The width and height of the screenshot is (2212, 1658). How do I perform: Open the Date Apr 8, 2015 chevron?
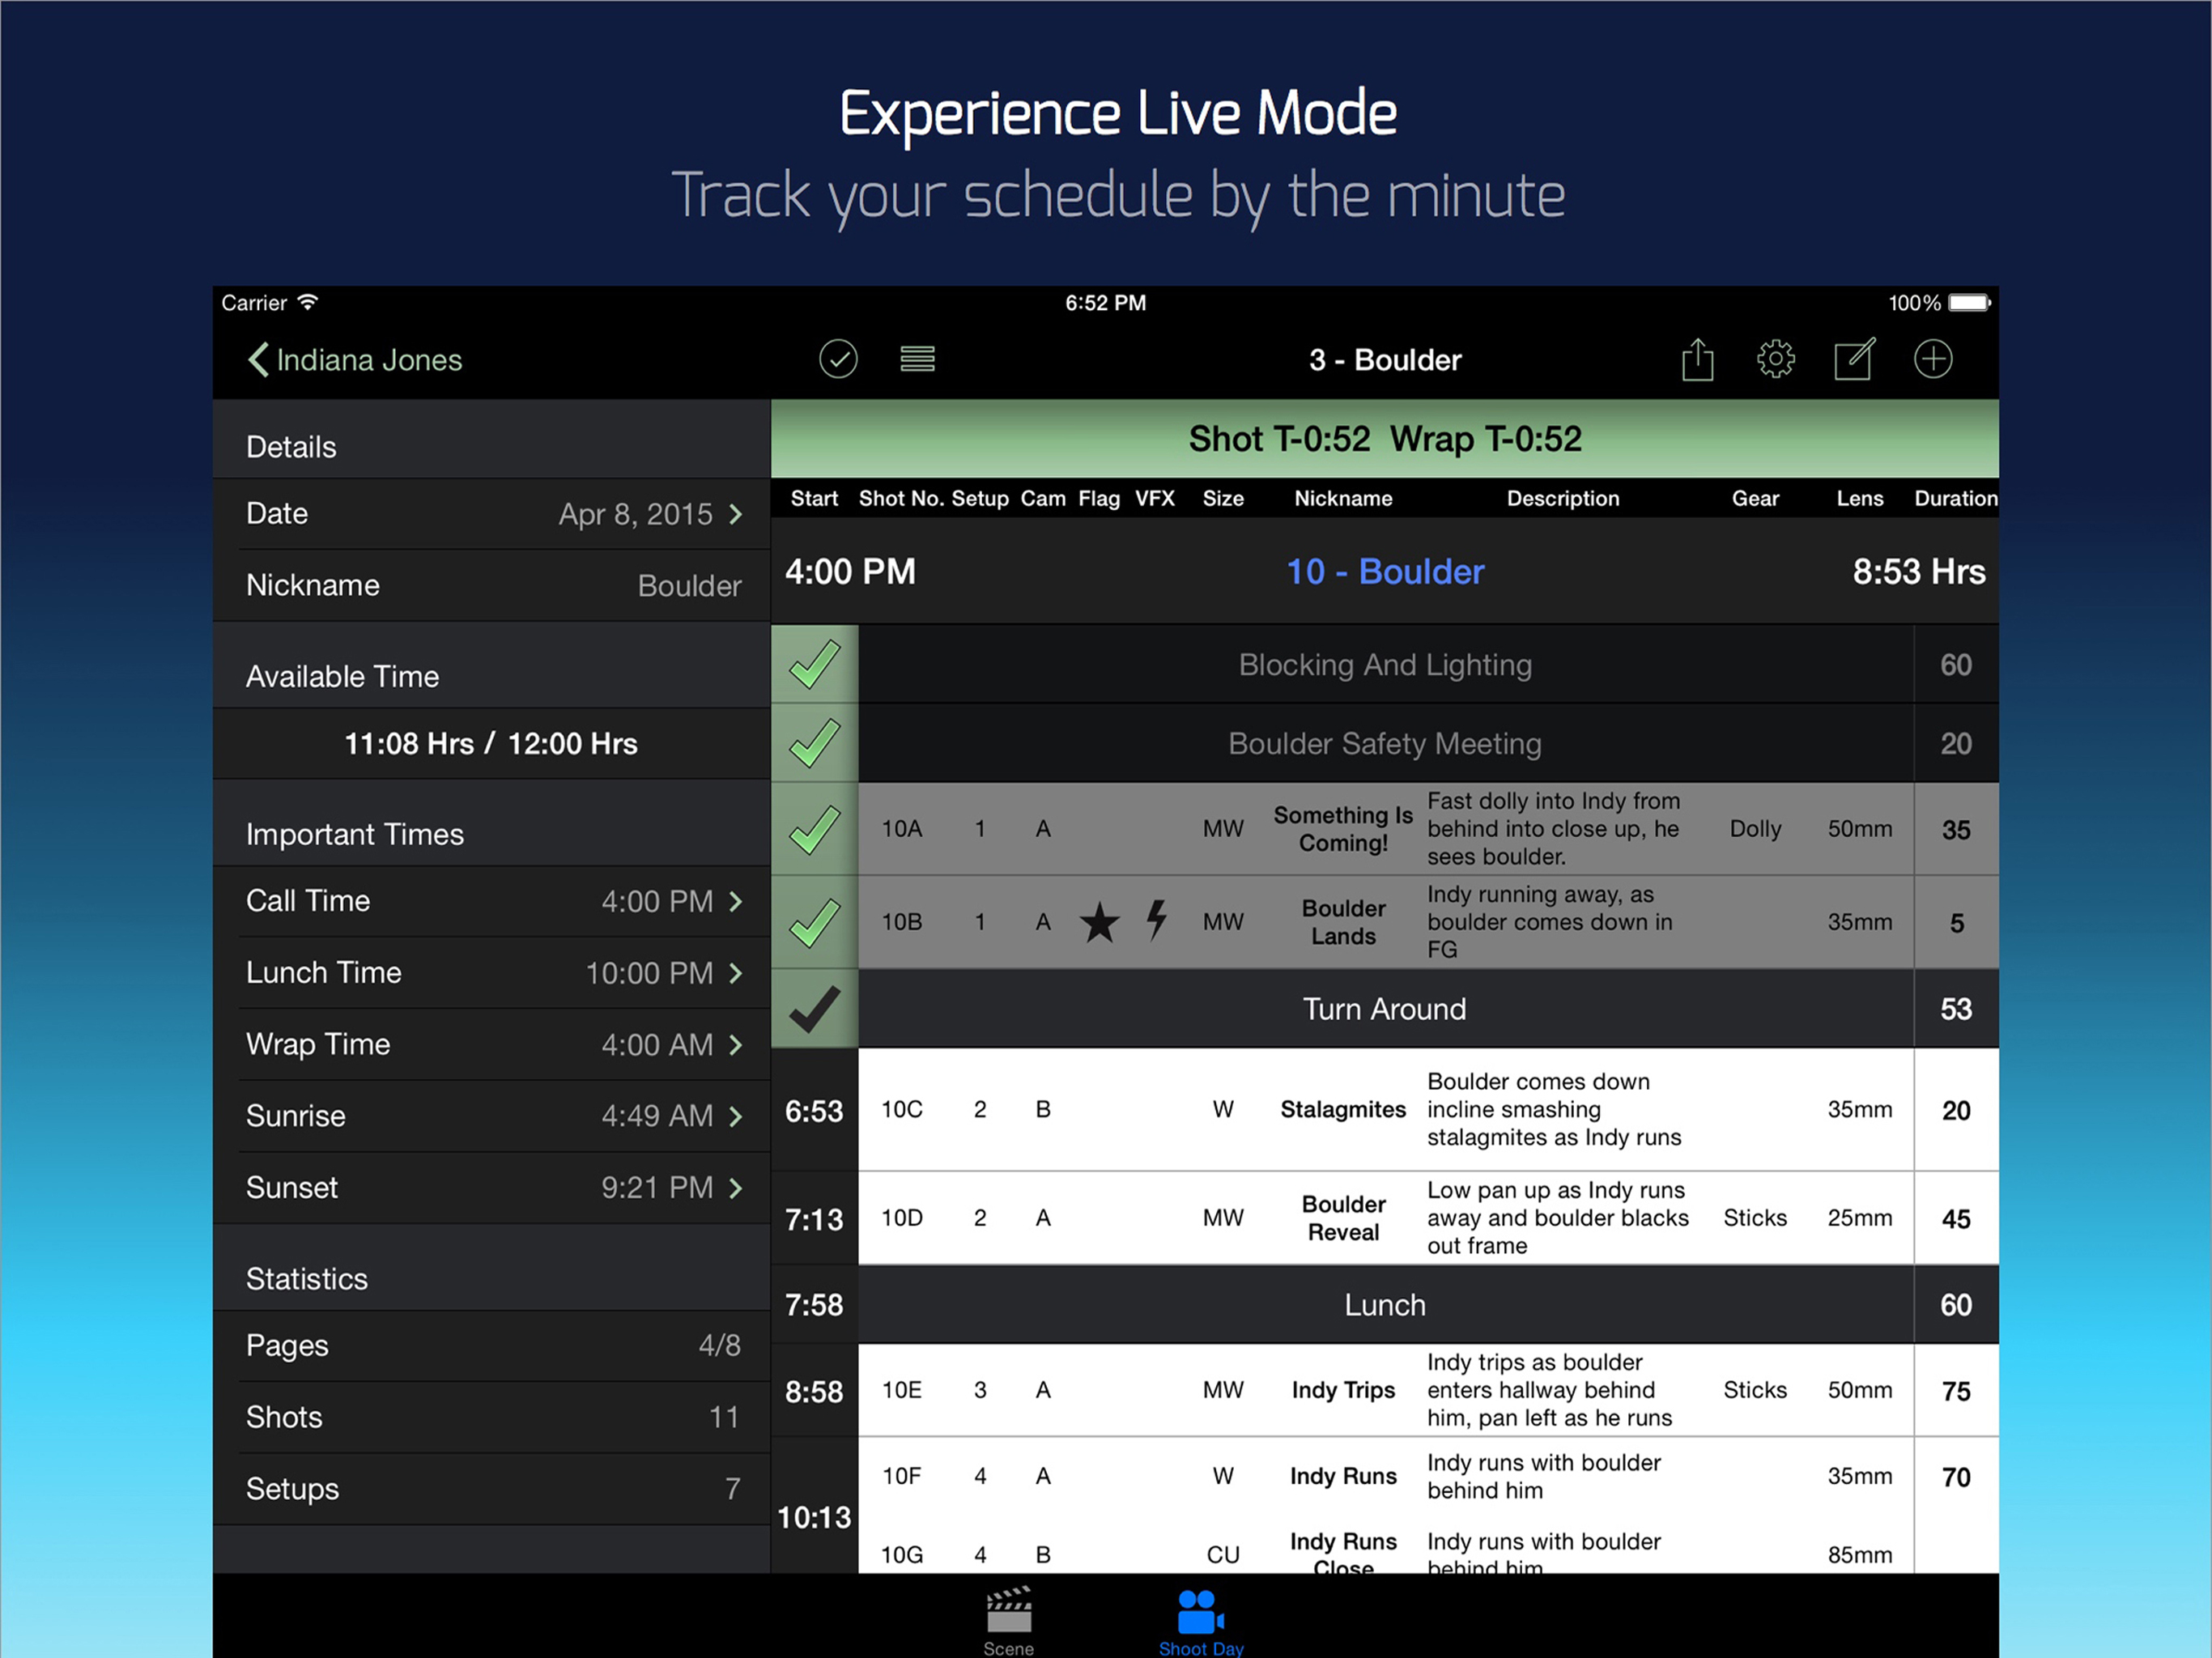(x=736, y=514)
